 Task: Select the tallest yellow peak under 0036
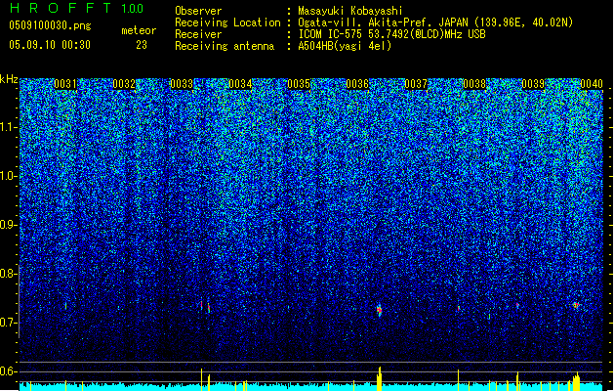(x=379, y=378)
